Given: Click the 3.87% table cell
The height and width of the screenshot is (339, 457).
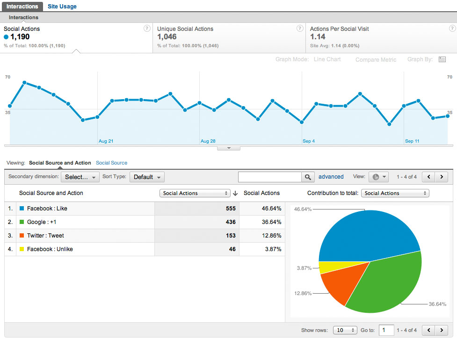Looking at the screenshot, I should [262, 249].
